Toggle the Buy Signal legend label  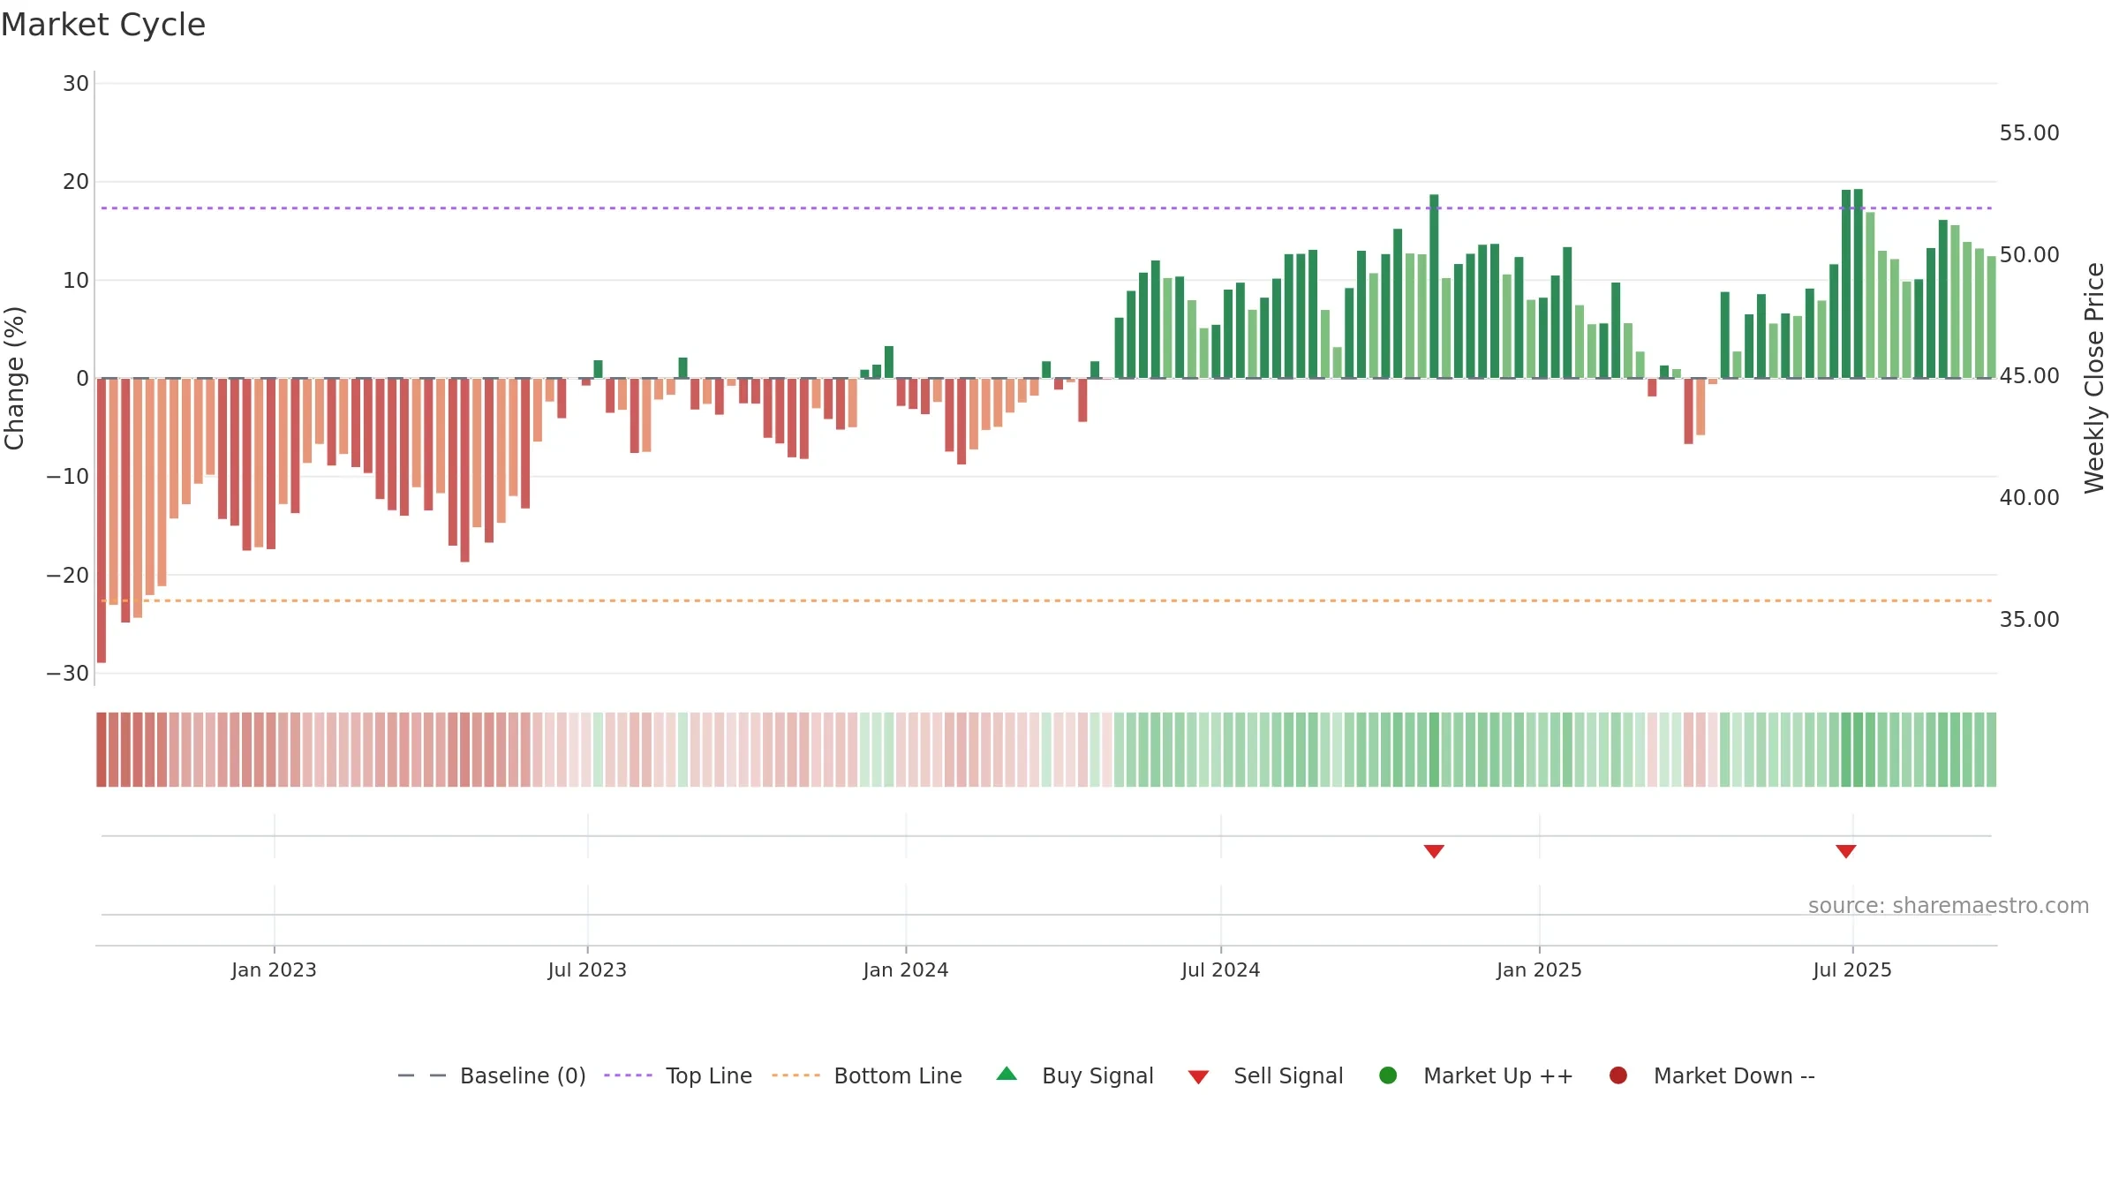(x=1097, y=1076)
